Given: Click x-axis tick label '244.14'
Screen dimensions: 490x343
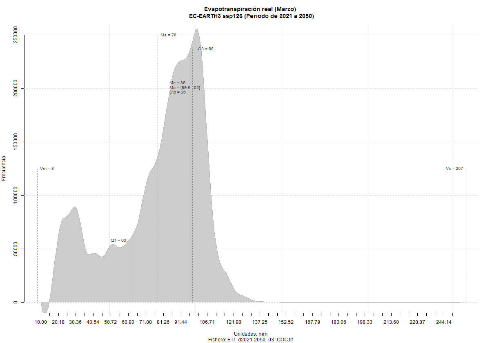Looking at the screenshot, I should pos(444,322).
